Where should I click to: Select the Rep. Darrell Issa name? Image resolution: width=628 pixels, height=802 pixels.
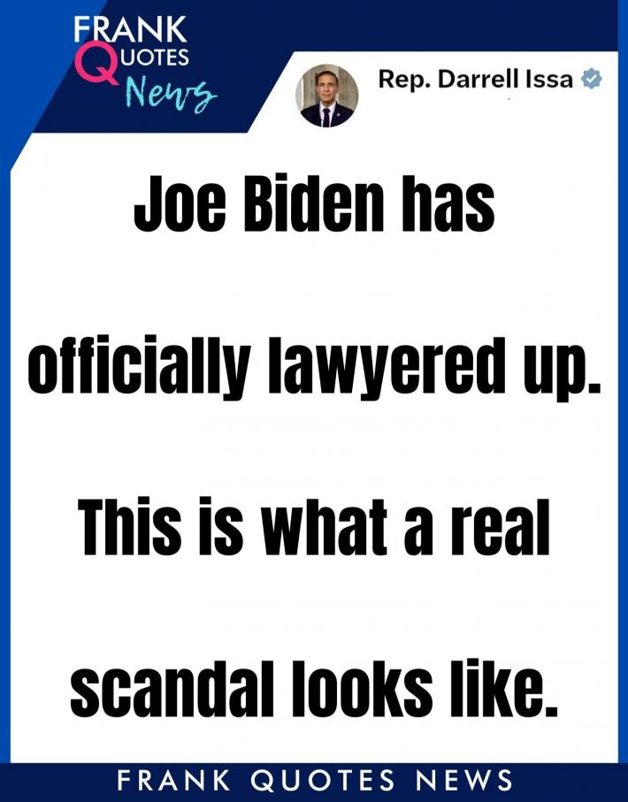(x=476, y=79)
